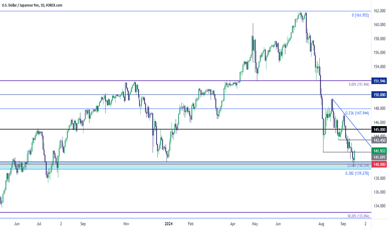Viewport: 388px width, 229px height.
Task: Click the Apr date axis label
Action: coord(233,224)
